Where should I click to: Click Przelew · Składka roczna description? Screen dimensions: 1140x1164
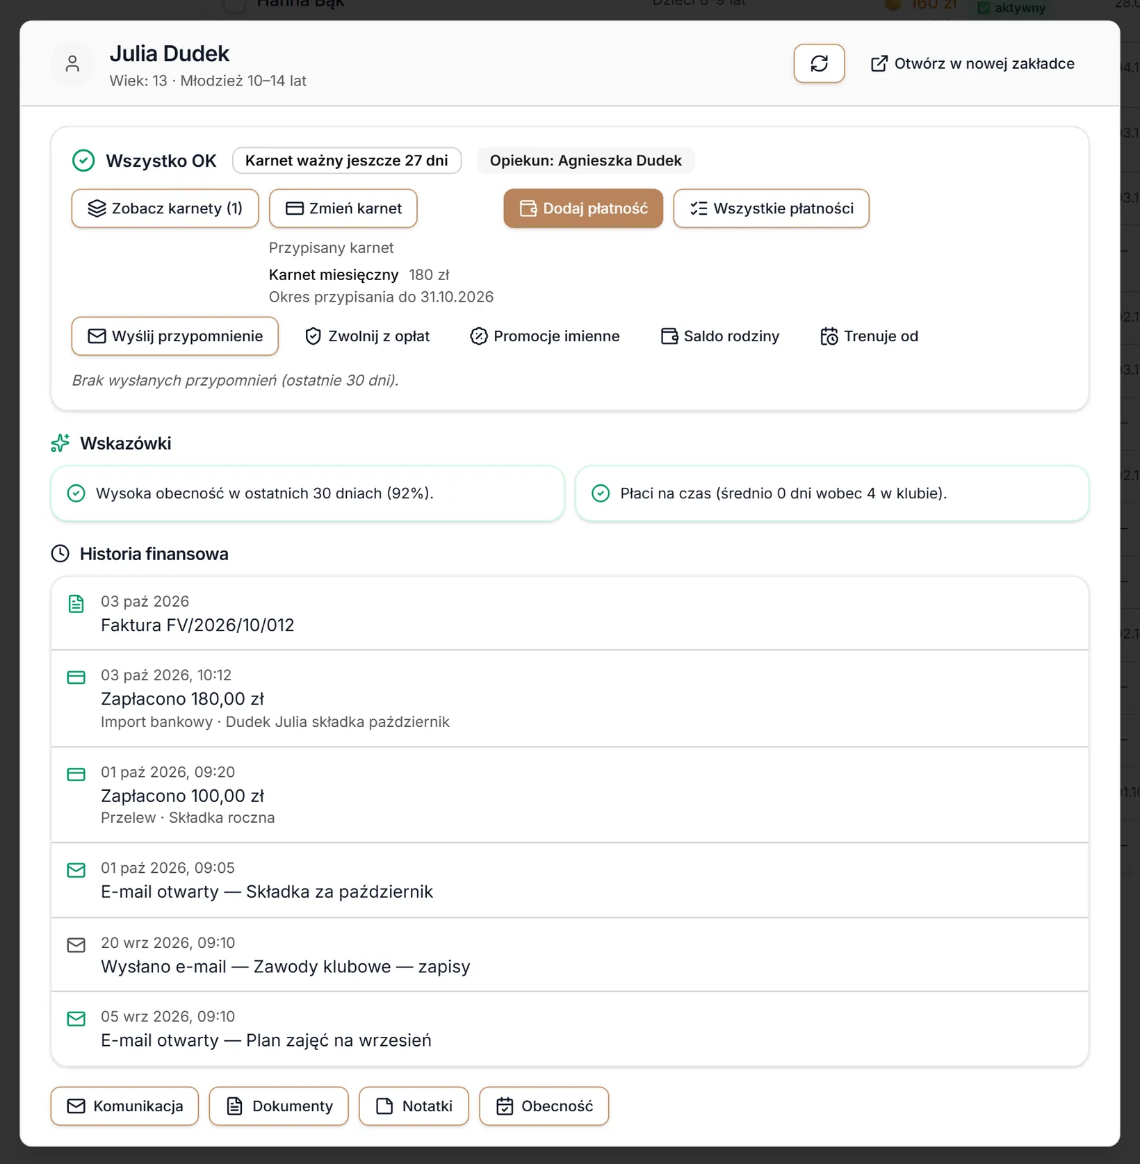pos(188,818)
